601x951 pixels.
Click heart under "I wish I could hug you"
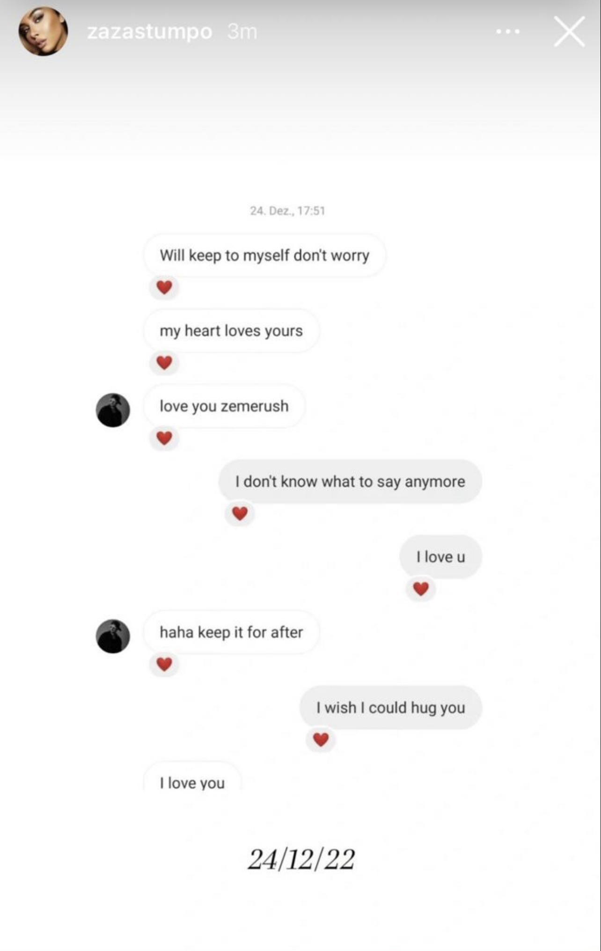click(321, 739)
